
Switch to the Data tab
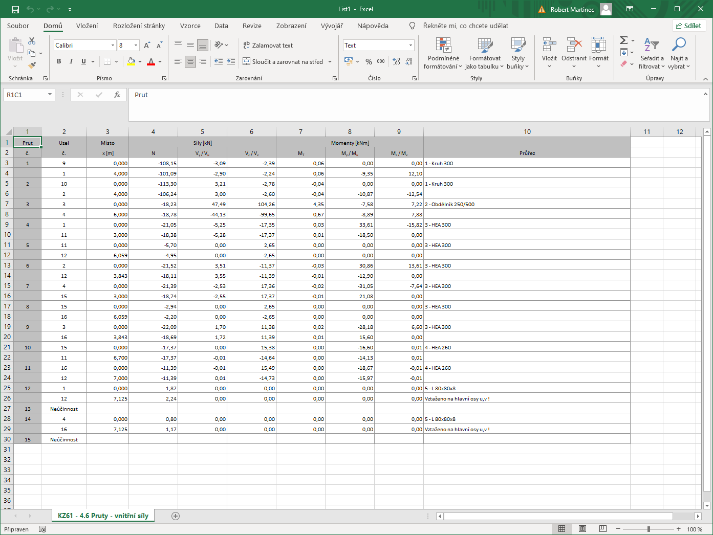[x=222, y=26]
